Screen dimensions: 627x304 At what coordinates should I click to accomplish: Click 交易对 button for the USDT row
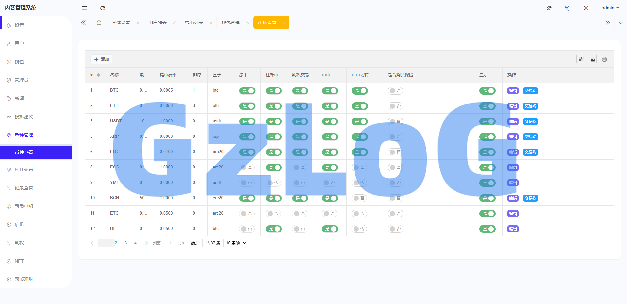[x=530, y=121]
